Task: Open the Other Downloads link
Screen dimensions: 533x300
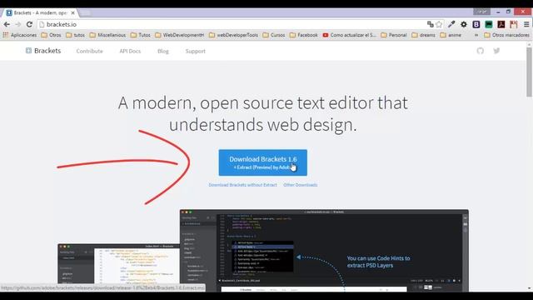Action: click(x=300, y=185)
